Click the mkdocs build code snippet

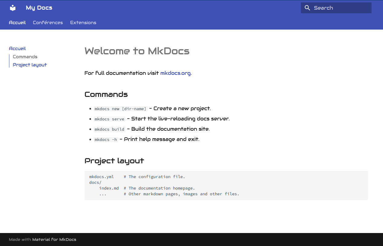[x=109, y=129]
